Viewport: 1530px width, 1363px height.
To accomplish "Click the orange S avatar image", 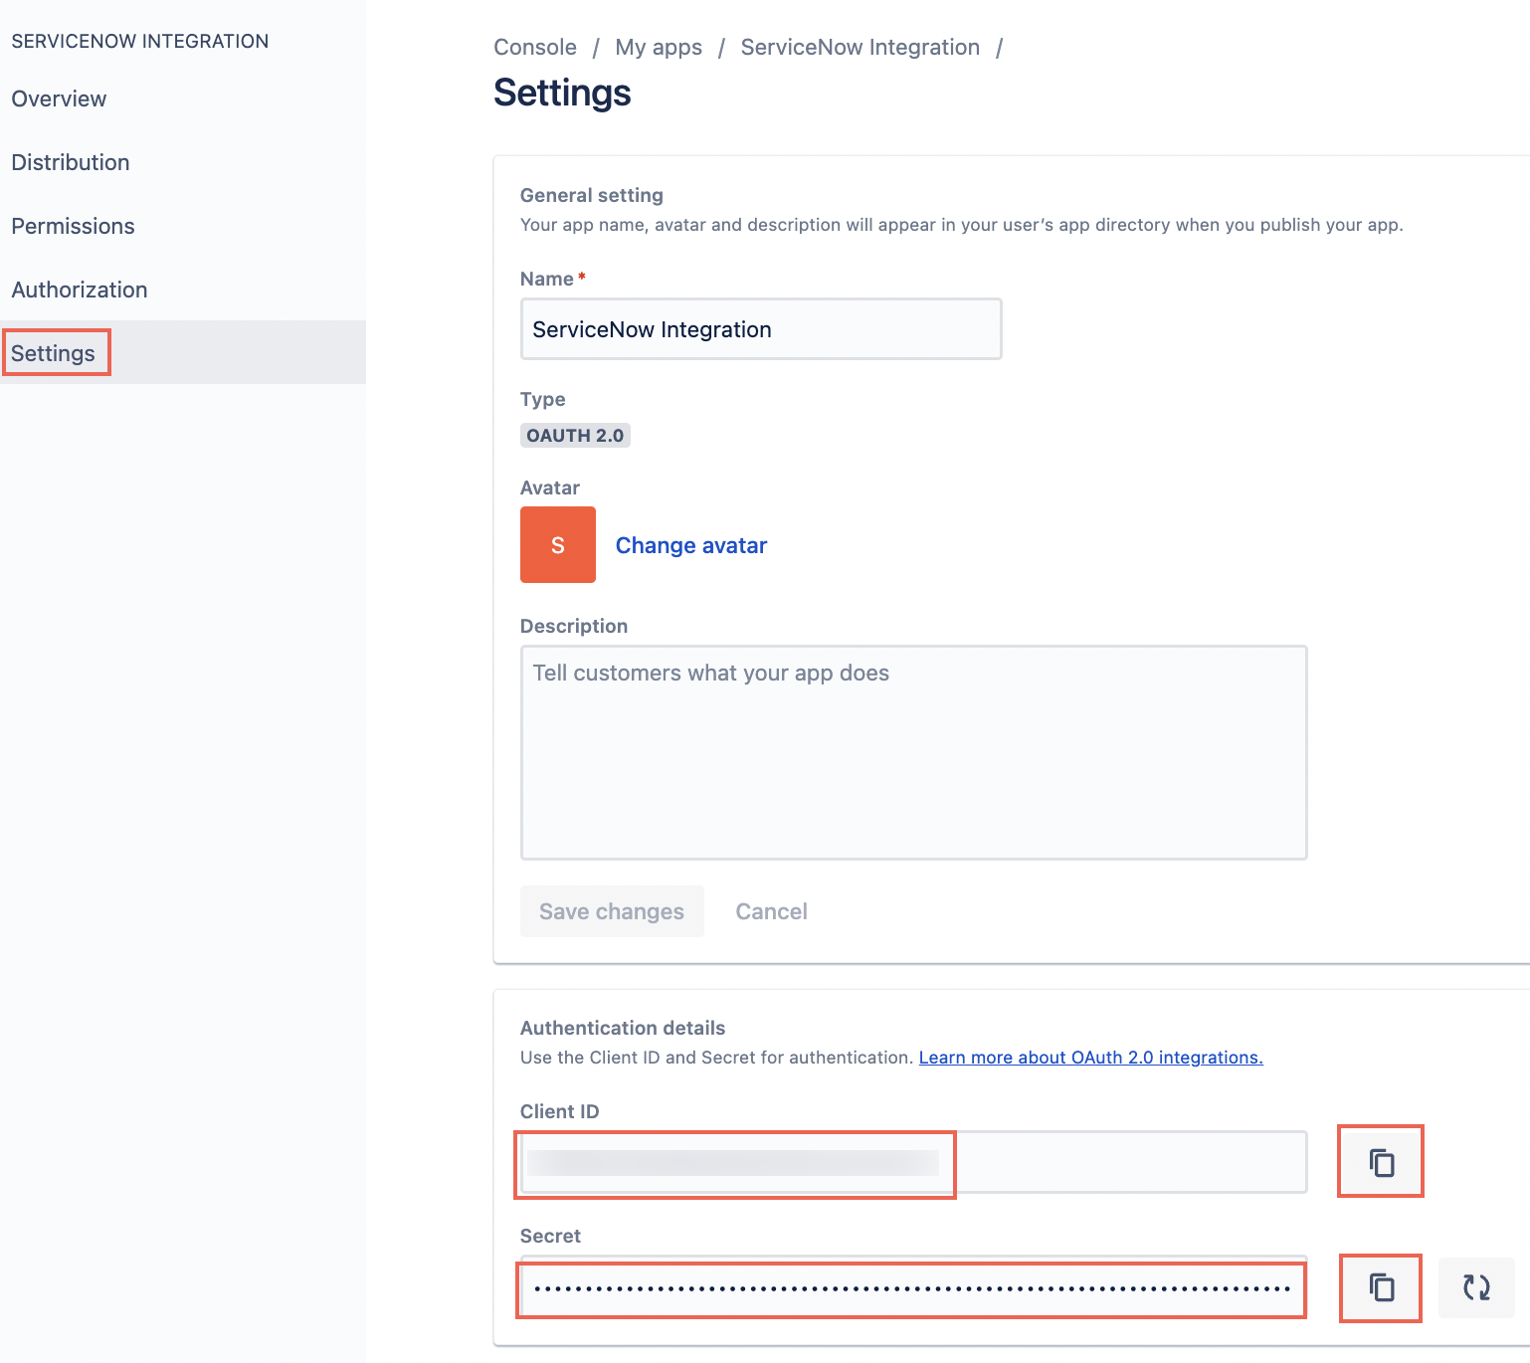I will (558, 544).
